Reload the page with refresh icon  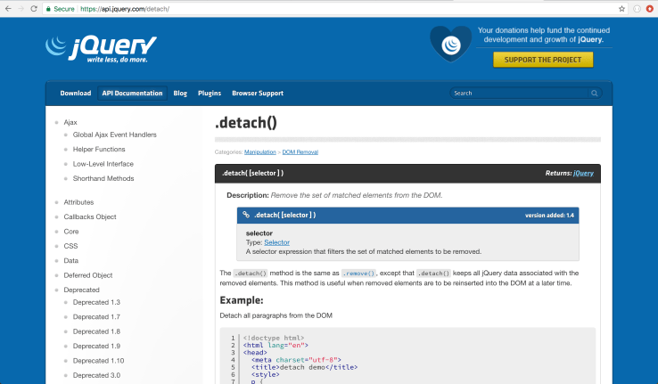[x=35, y=8]
